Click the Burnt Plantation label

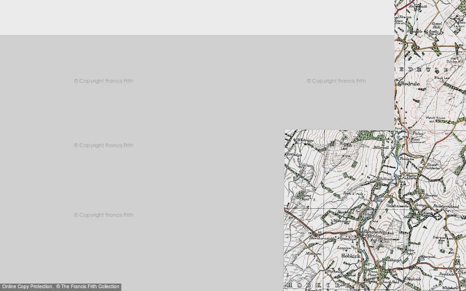click(305, 197)
